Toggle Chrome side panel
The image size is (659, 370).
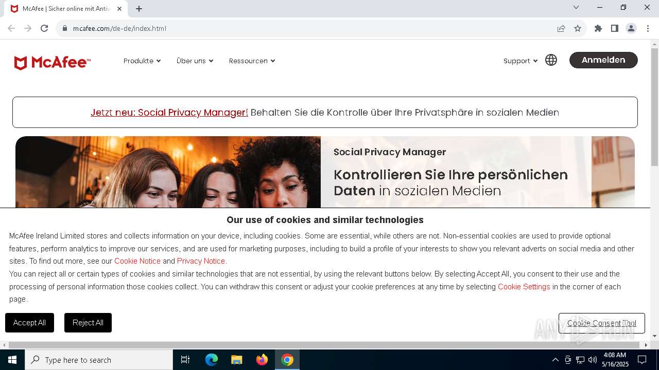[615, 28]
